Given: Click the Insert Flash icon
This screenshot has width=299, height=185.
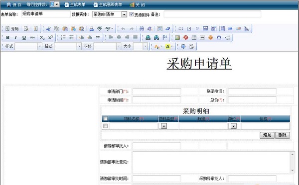Looking at the screenshot, I should (186, 37).
